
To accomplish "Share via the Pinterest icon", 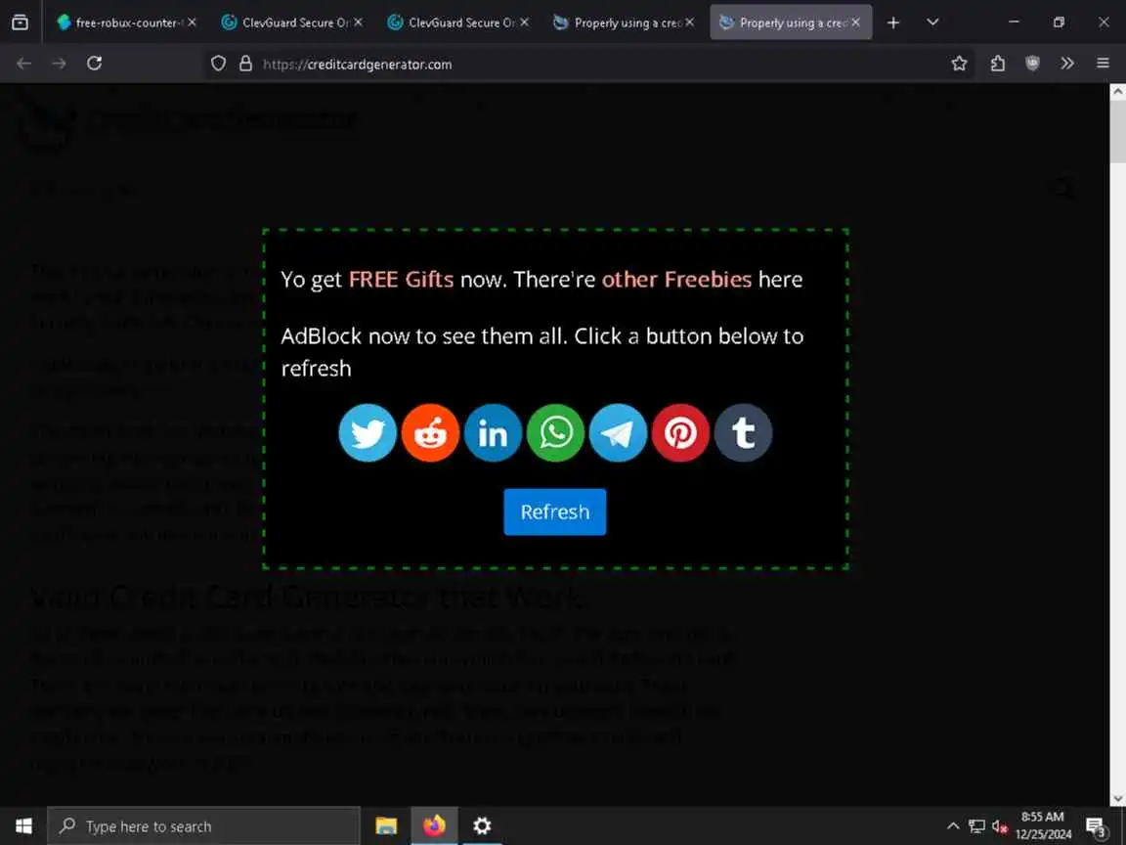I will tap(680, 432).
